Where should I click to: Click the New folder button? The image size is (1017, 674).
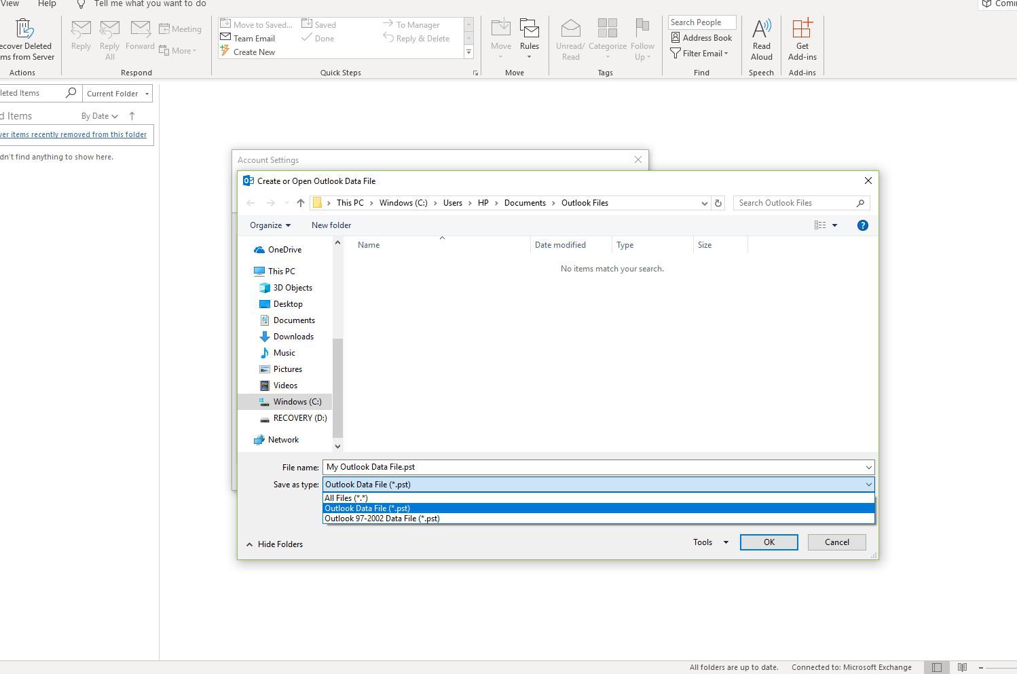click(331, 225)
